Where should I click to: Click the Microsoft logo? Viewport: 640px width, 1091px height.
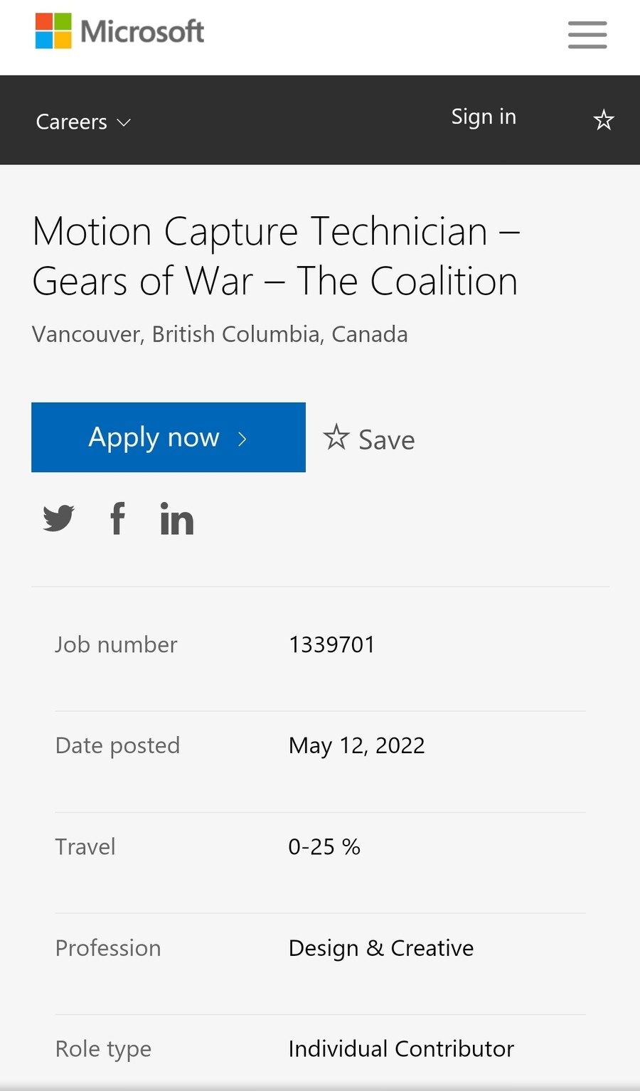[119, 31]
